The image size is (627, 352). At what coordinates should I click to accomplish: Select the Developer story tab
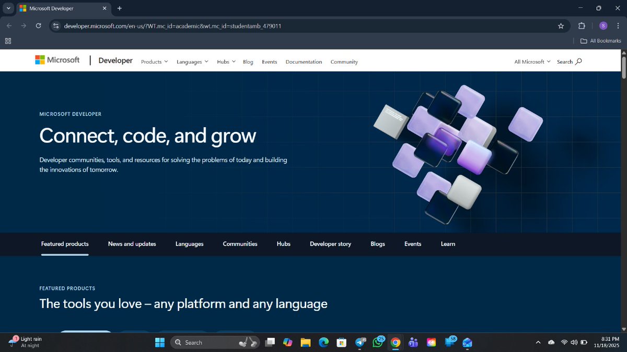point(330,244)
